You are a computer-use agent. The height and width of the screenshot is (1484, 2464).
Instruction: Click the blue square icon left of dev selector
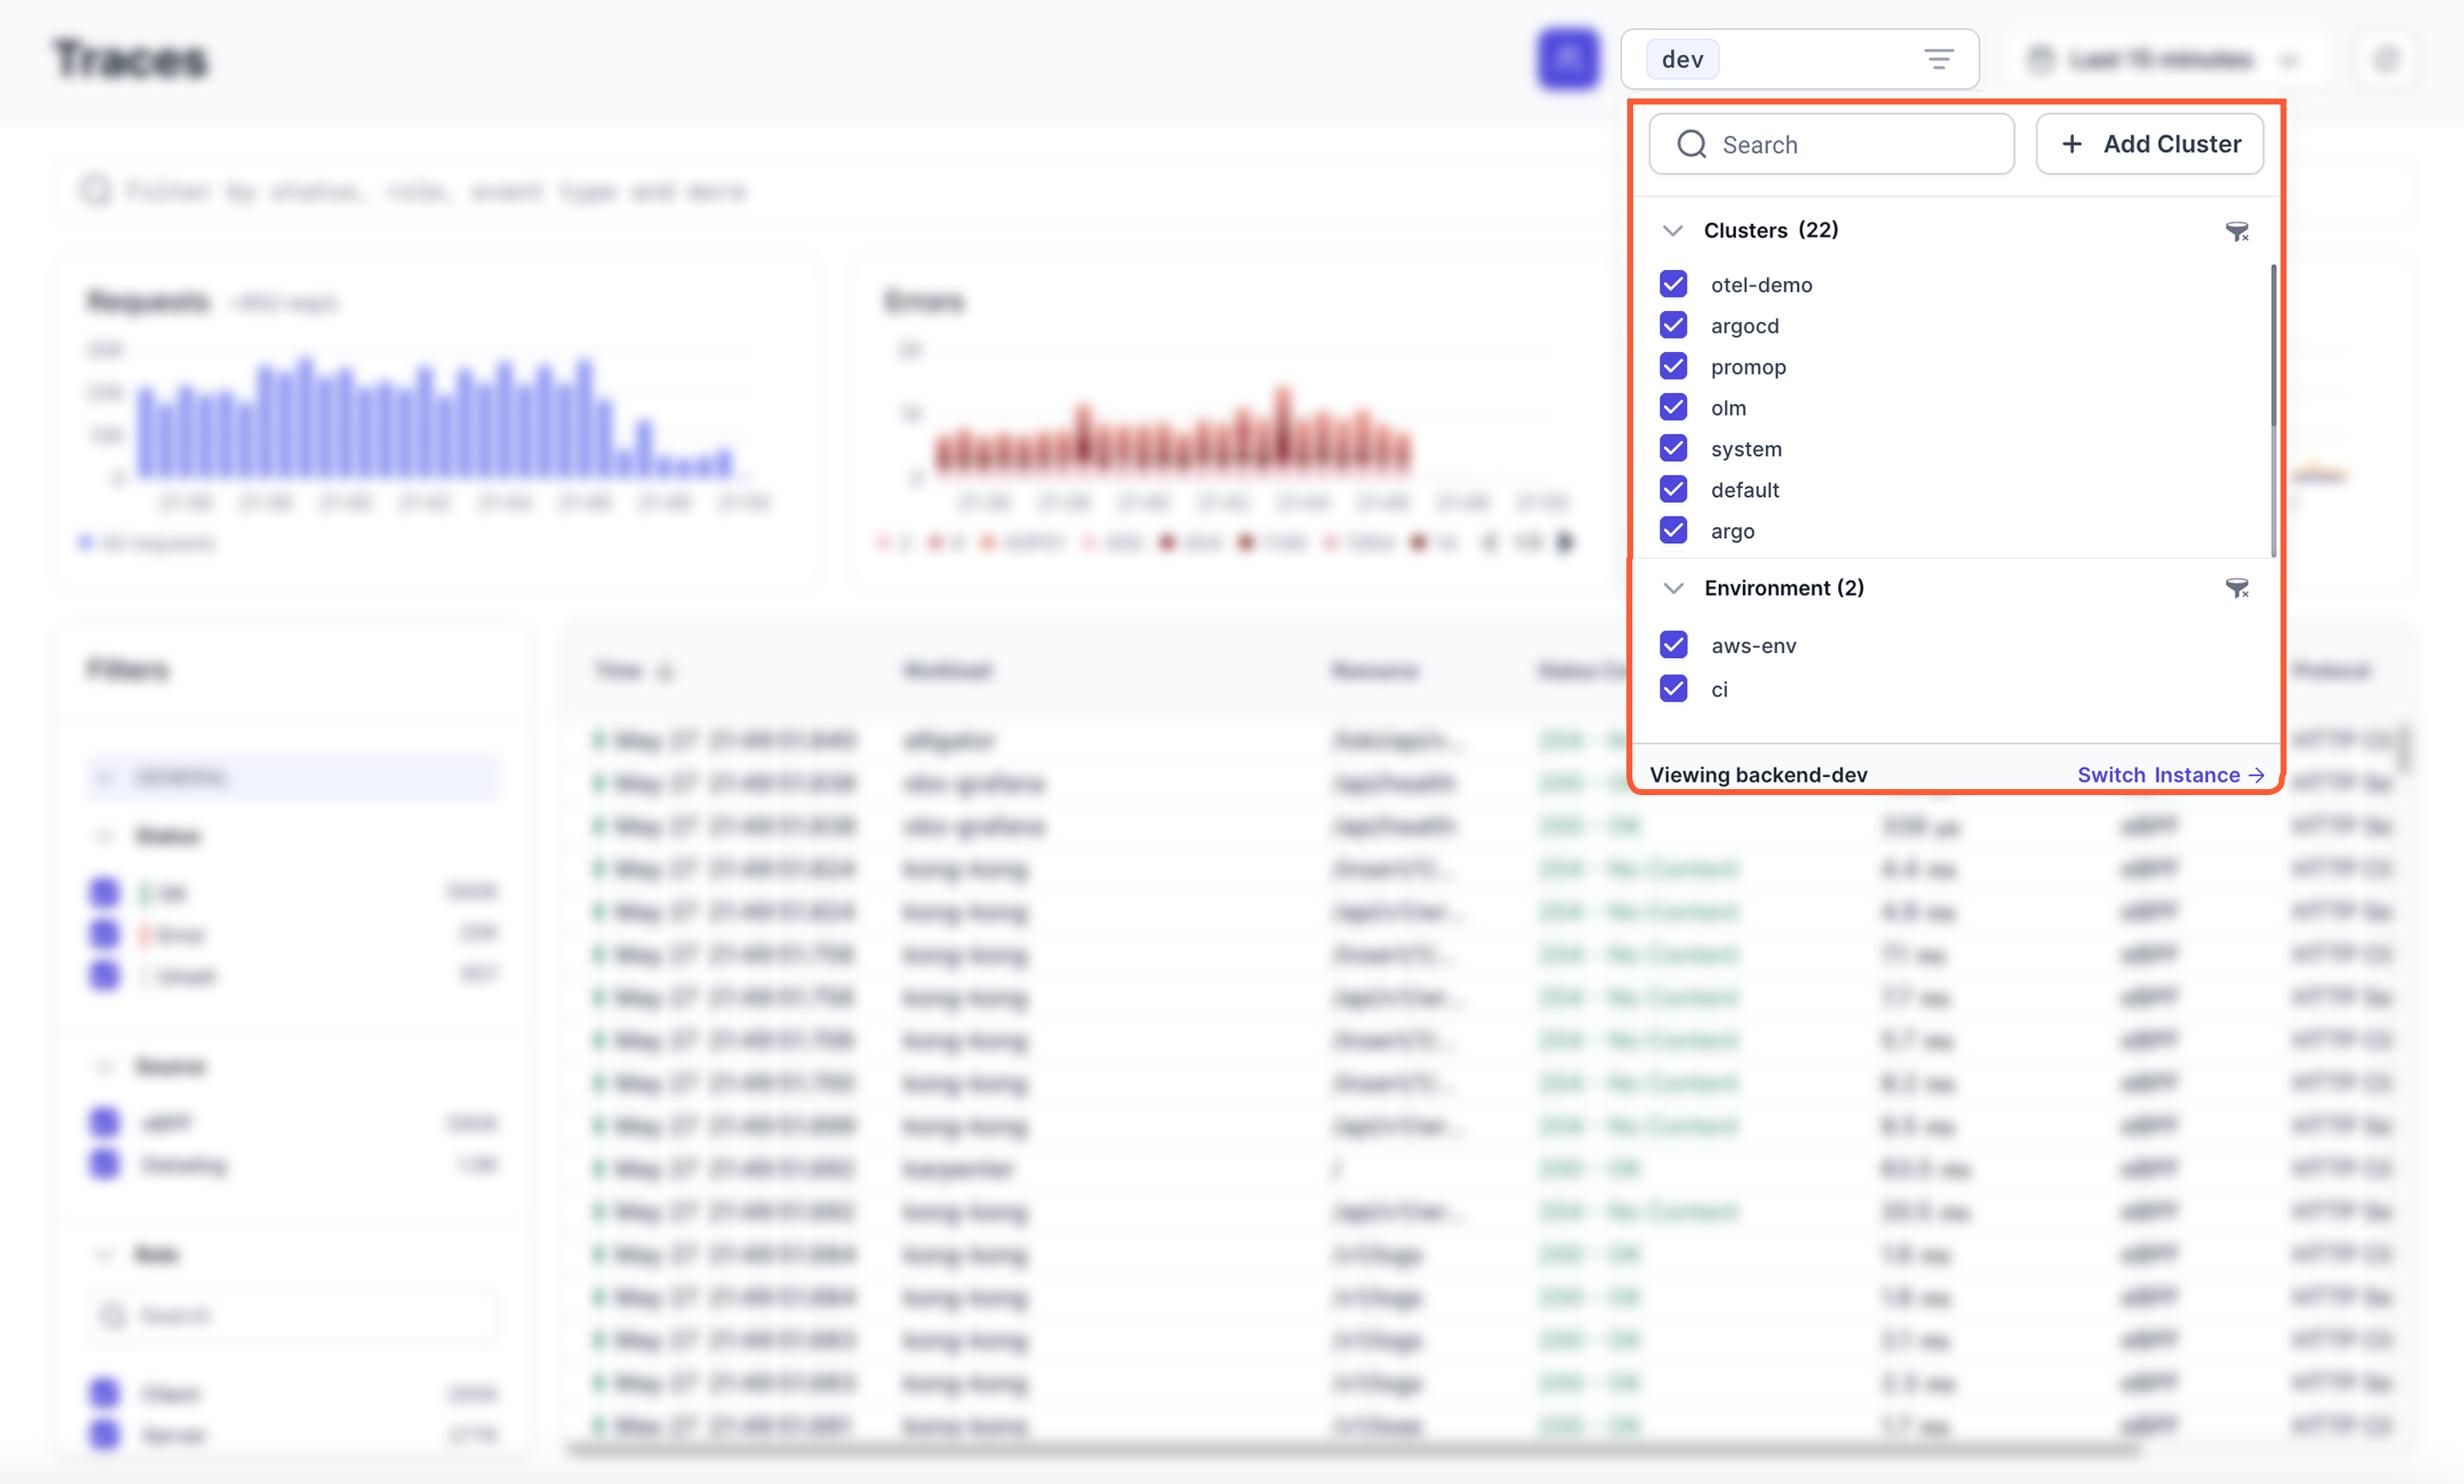point(1567,60)
